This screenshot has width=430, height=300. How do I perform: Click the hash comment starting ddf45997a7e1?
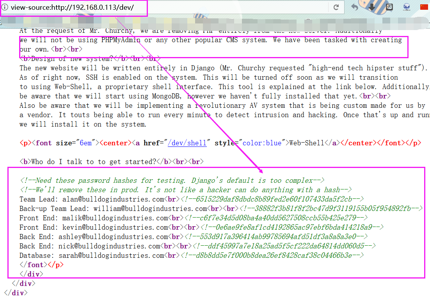[284, 246]
